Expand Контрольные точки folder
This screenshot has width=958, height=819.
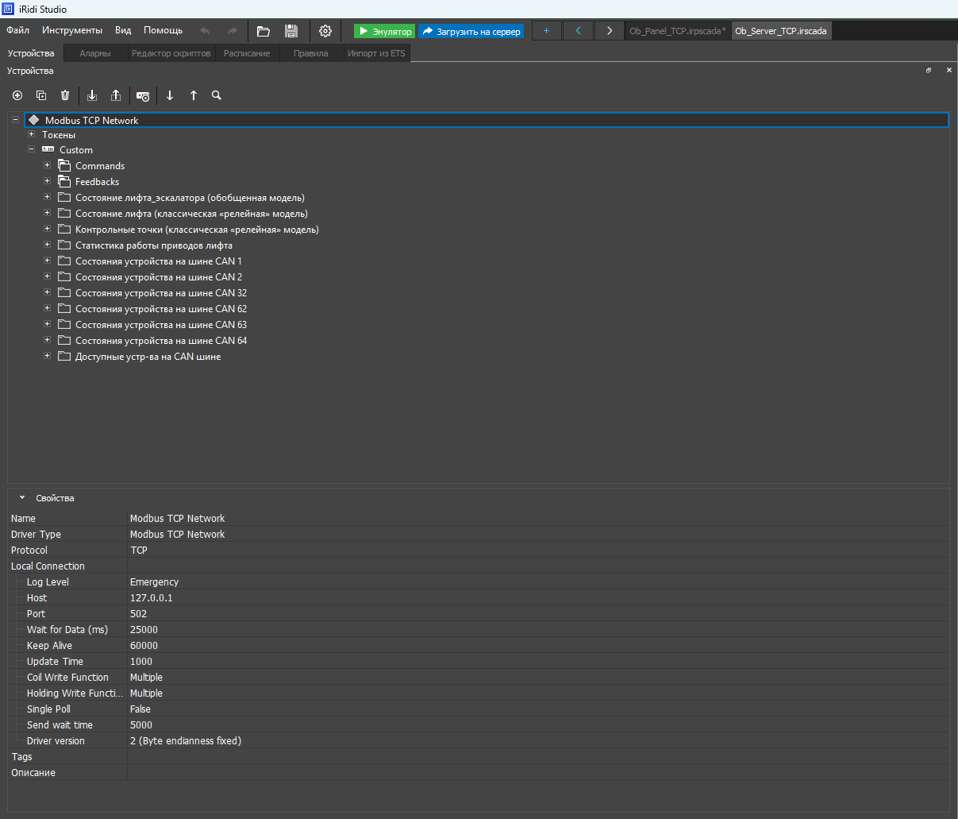coord(47,229)
